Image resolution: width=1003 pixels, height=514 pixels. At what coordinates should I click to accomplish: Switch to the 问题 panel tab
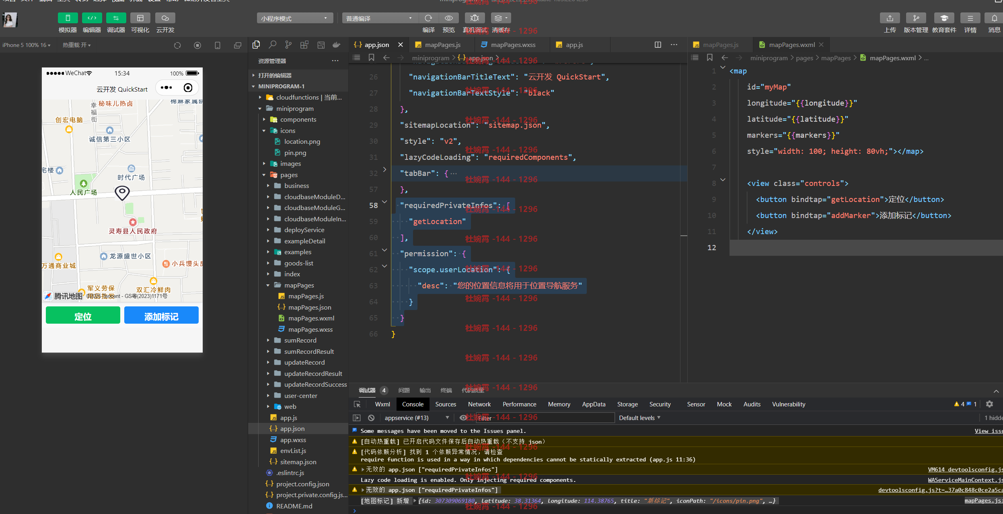point(404,390)
